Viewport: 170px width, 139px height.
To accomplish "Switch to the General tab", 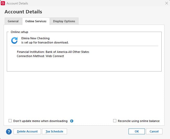I will (x=13, y=21).
